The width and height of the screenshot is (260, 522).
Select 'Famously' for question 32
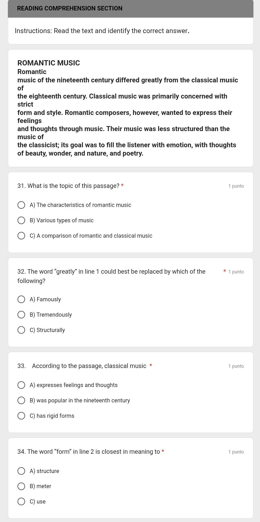click(x=21, y=299)
